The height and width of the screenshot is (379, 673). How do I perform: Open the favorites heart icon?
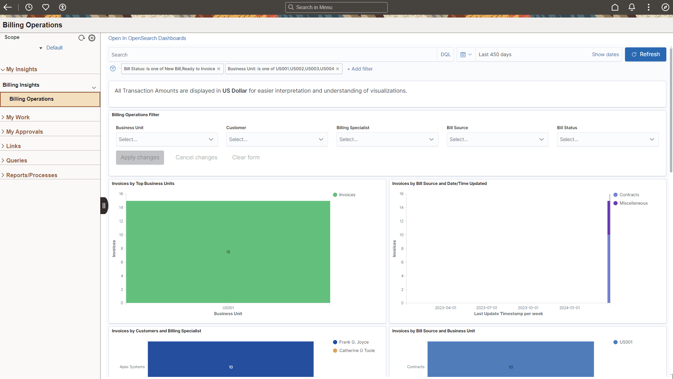pos(46,7)
